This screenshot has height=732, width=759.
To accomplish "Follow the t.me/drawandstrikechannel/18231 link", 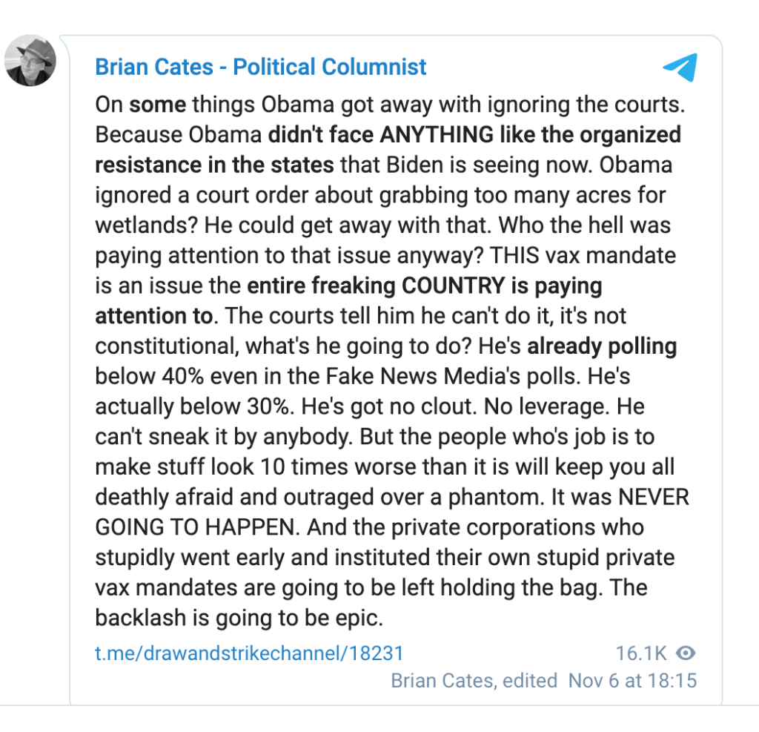I will [x=249, y=653].
